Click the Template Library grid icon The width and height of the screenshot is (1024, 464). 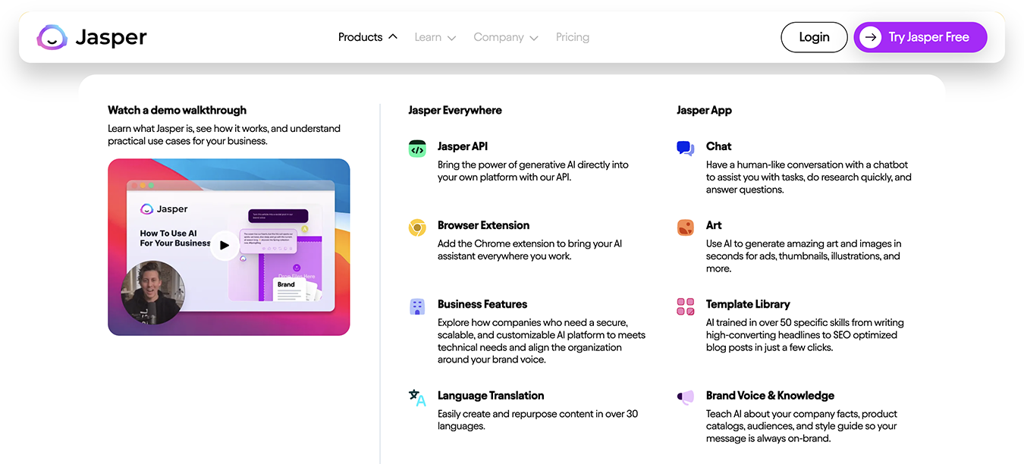point(685,306)
